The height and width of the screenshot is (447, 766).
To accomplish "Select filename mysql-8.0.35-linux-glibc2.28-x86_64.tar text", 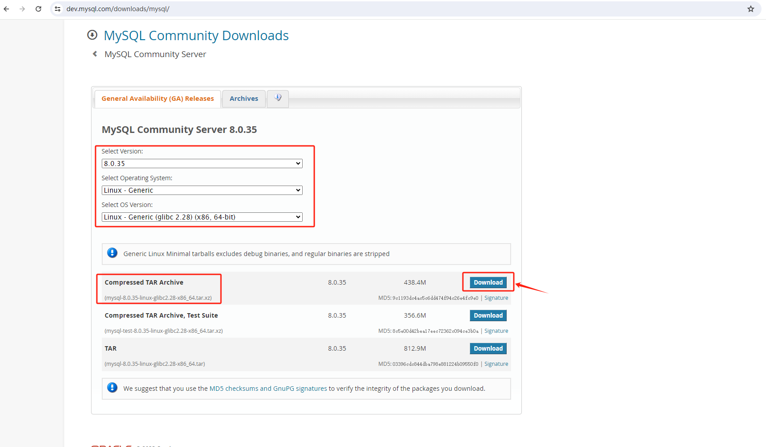I will pos(155,364).
